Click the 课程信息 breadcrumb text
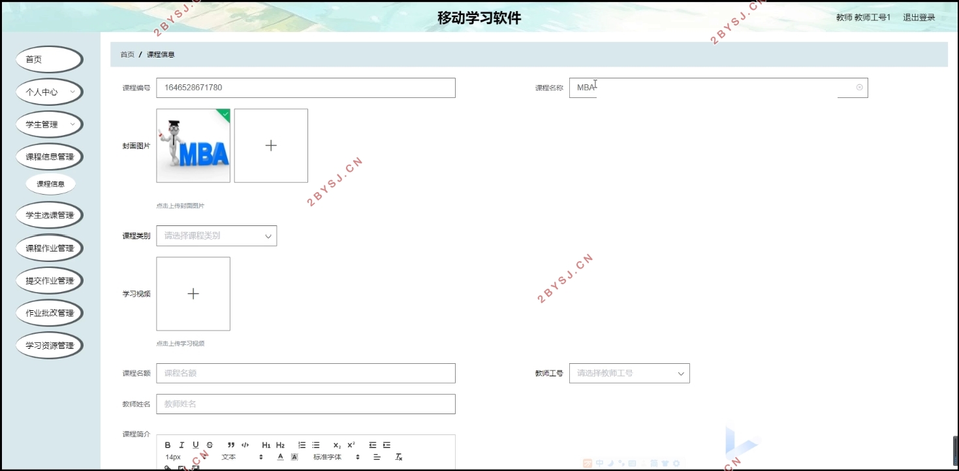This screenshot has height=471, width=959. 161,55
